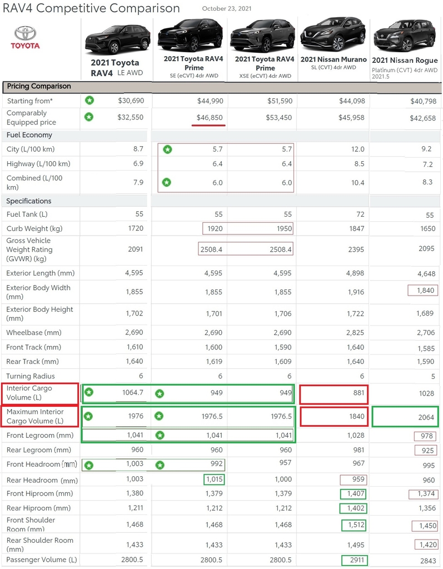Click green star beside 1,003 Front Headroom

point(88,465)
